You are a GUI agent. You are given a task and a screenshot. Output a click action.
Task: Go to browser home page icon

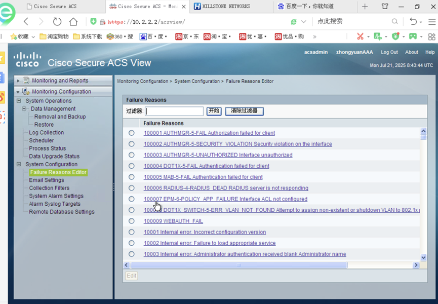tap(73, 21)
